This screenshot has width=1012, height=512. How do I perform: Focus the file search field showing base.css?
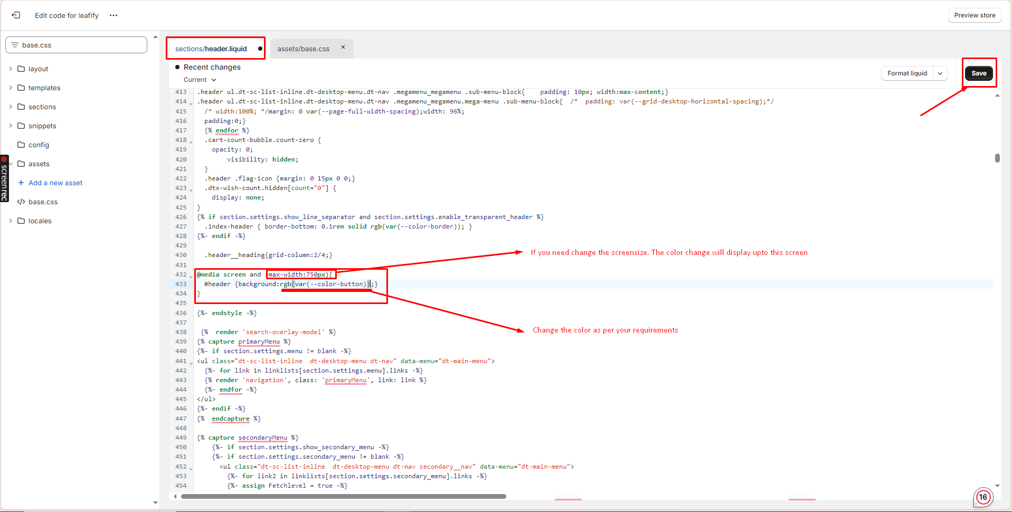tap(77, 45)
